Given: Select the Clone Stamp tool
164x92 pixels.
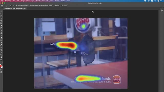Looking at the screenshot, I should pos(1,33).
